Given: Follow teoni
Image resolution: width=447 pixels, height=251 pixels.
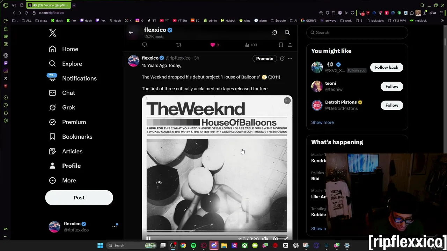Looking at the screenshot, I should pyautogui.click(x=392, y=86).
